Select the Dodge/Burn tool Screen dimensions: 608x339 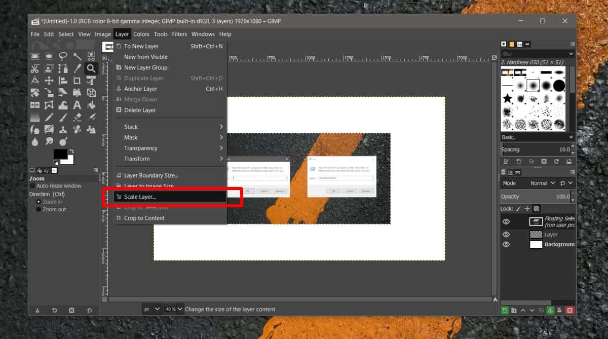[63, 141]
